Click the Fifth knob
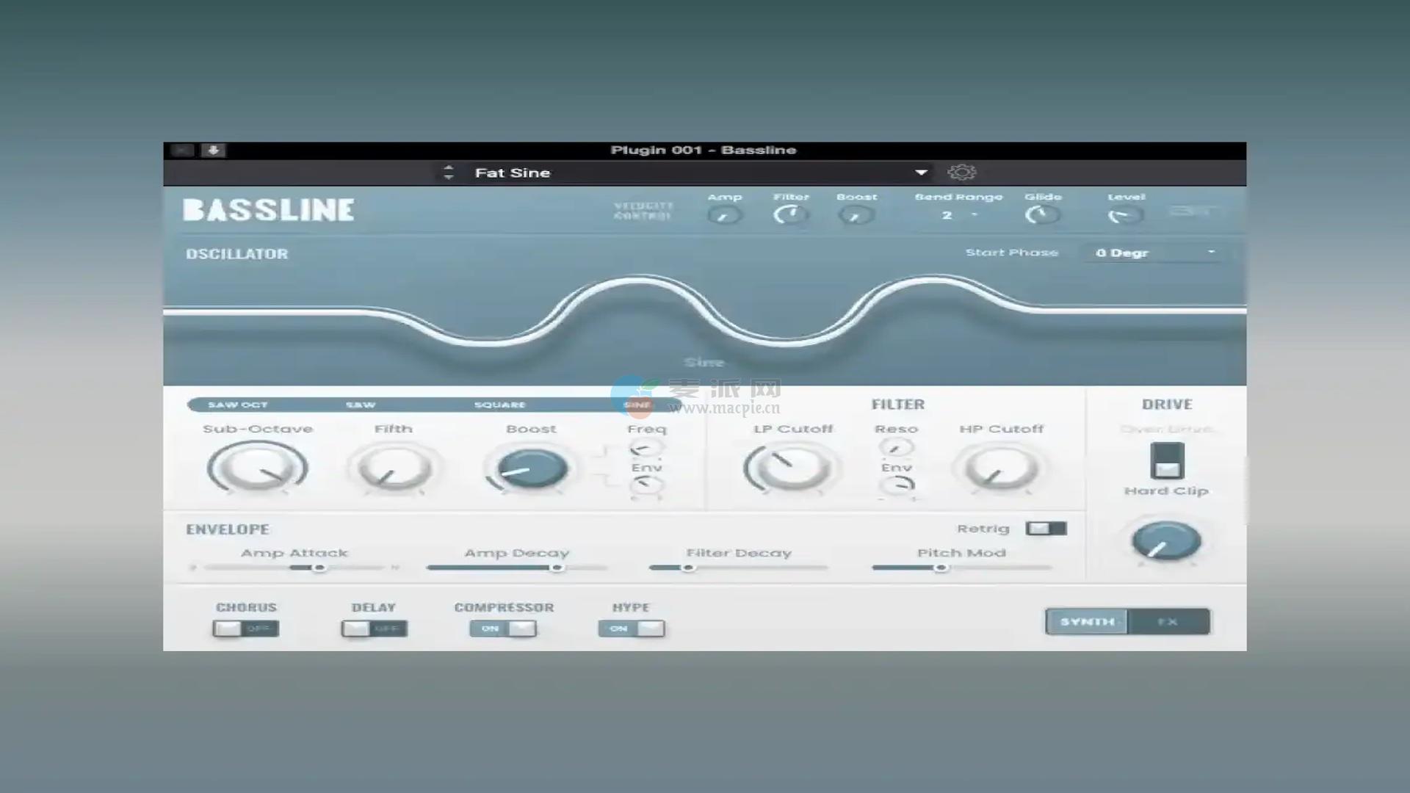Viewport: 1410px width, 793px height. coord(394,469)
